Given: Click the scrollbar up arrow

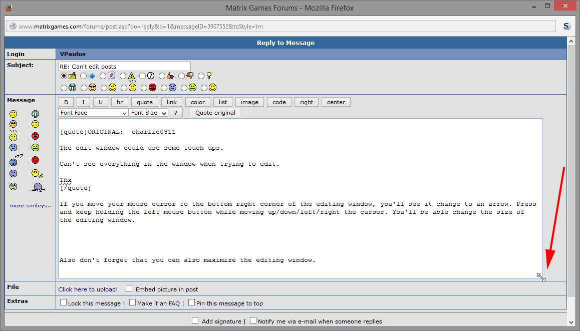Looking at the screenshot, I should coord(571,42).
